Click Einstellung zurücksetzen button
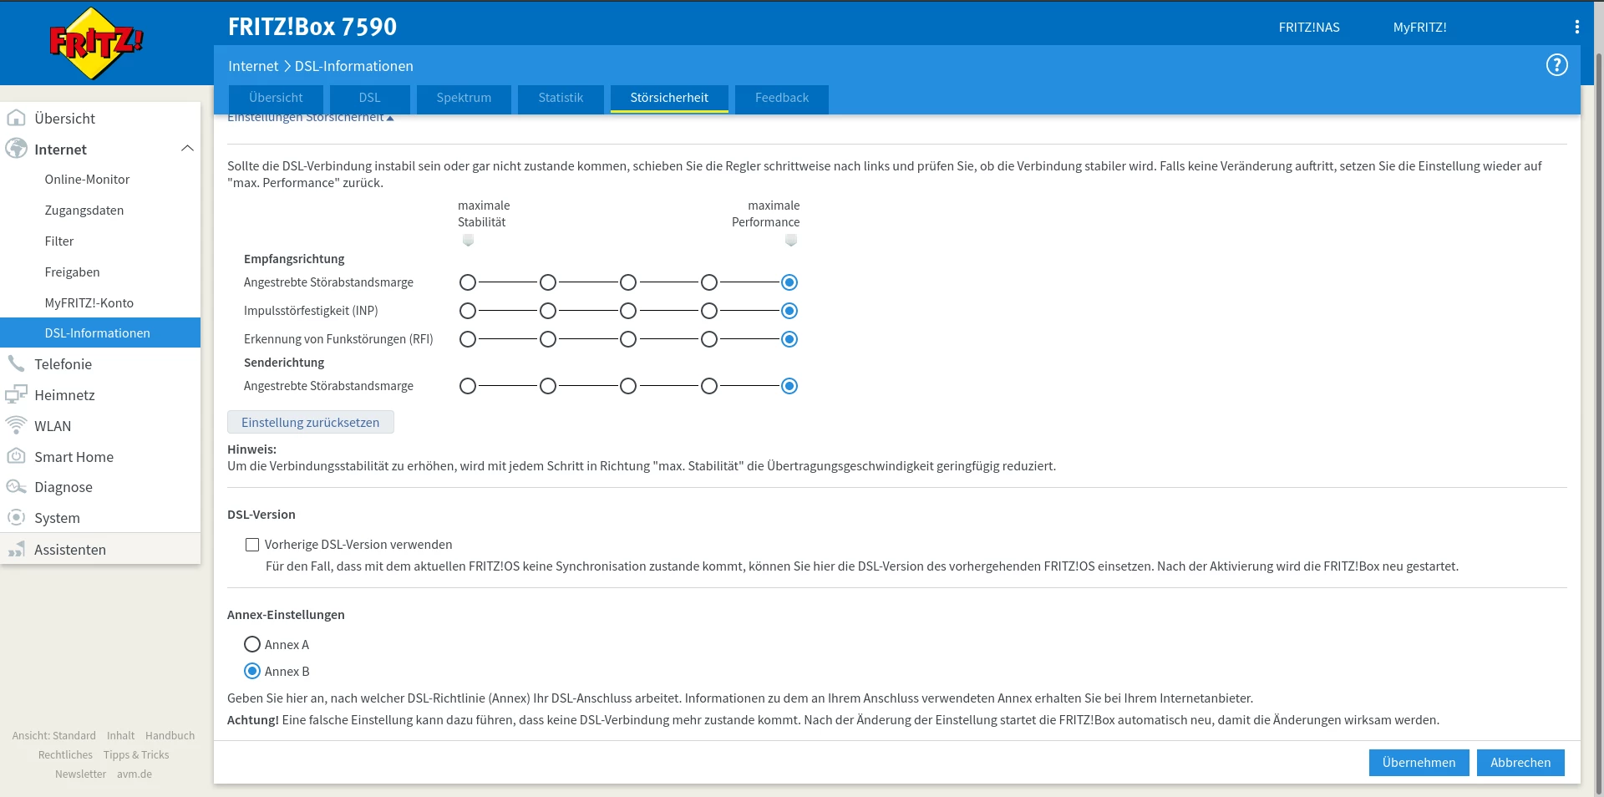 (x=311, y=422)
